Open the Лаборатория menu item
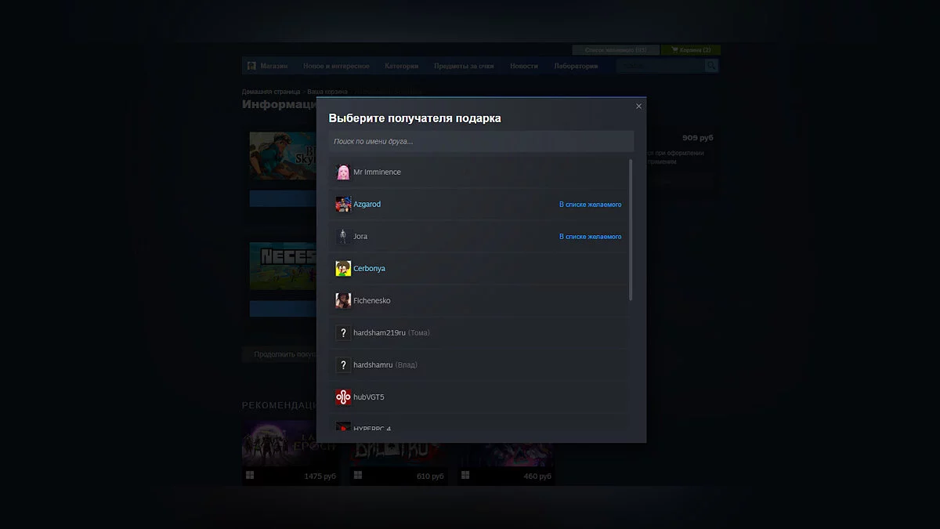 [x=576, y=66]
